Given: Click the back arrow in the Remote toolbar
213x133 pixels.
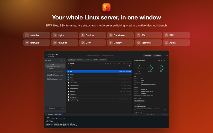Looking at the screenshot, I should click(100, 64).
